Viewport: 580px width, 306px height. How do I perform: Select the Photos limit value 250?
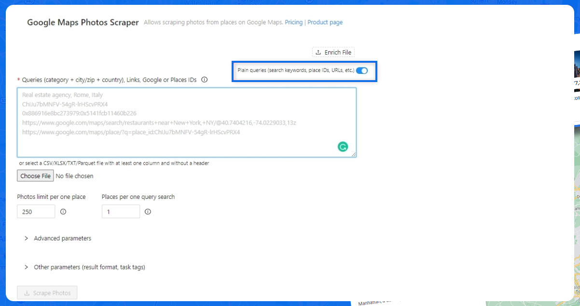coord(36,211)
